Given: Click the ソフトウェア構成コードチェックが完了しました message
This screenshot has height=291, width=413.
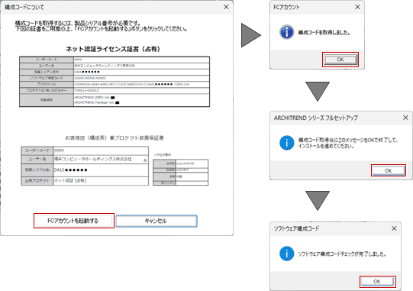Looking at the screenshot, I should coord(342,254).
